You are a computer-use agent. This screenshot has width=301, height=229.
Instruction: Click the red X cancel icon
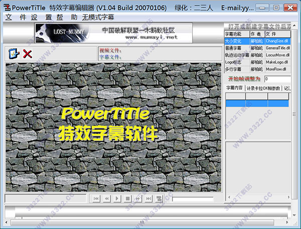(28, 54)
